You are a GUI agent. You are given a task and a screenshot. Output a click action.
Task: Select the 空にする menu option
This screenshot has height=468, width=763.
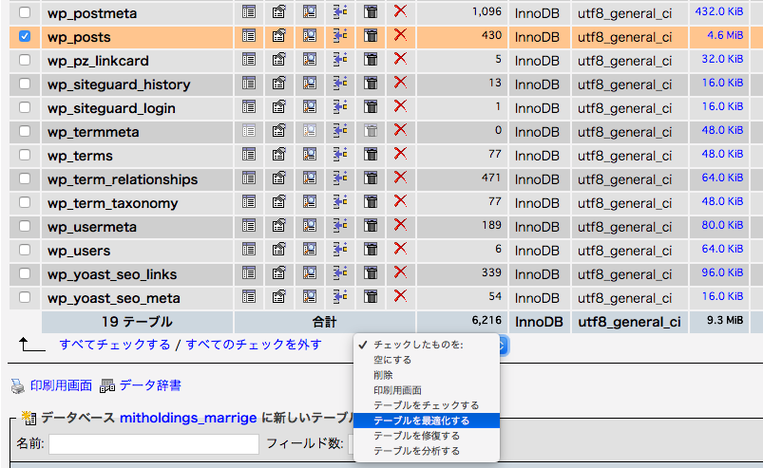[392, 360]
